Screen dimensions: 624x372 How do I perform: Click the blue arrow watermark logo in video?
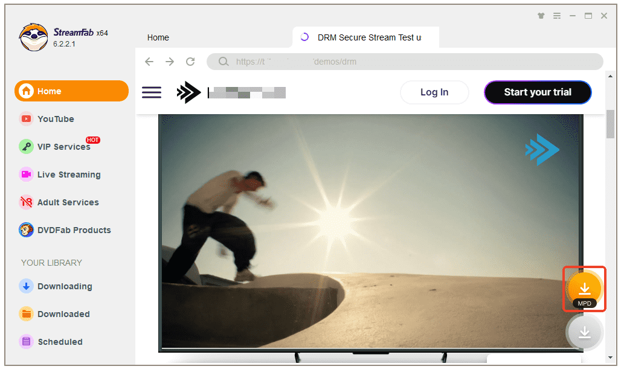[x=542, y=150]
